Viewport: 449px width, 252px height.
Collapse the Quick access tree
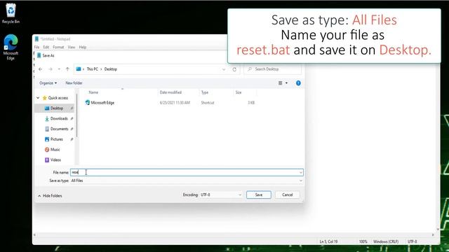pyautogui.click(x=38, y=98)
